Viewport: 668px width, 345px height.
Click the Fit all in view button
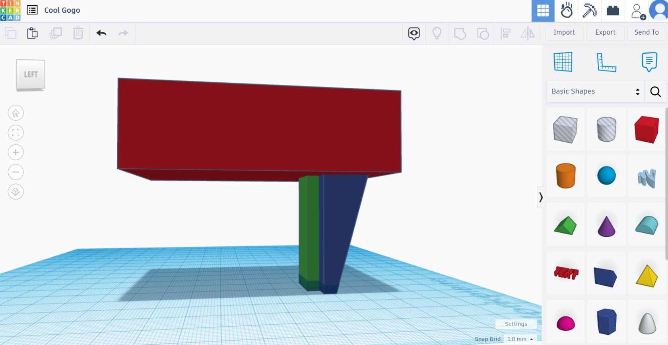click(x=16, y=133)
